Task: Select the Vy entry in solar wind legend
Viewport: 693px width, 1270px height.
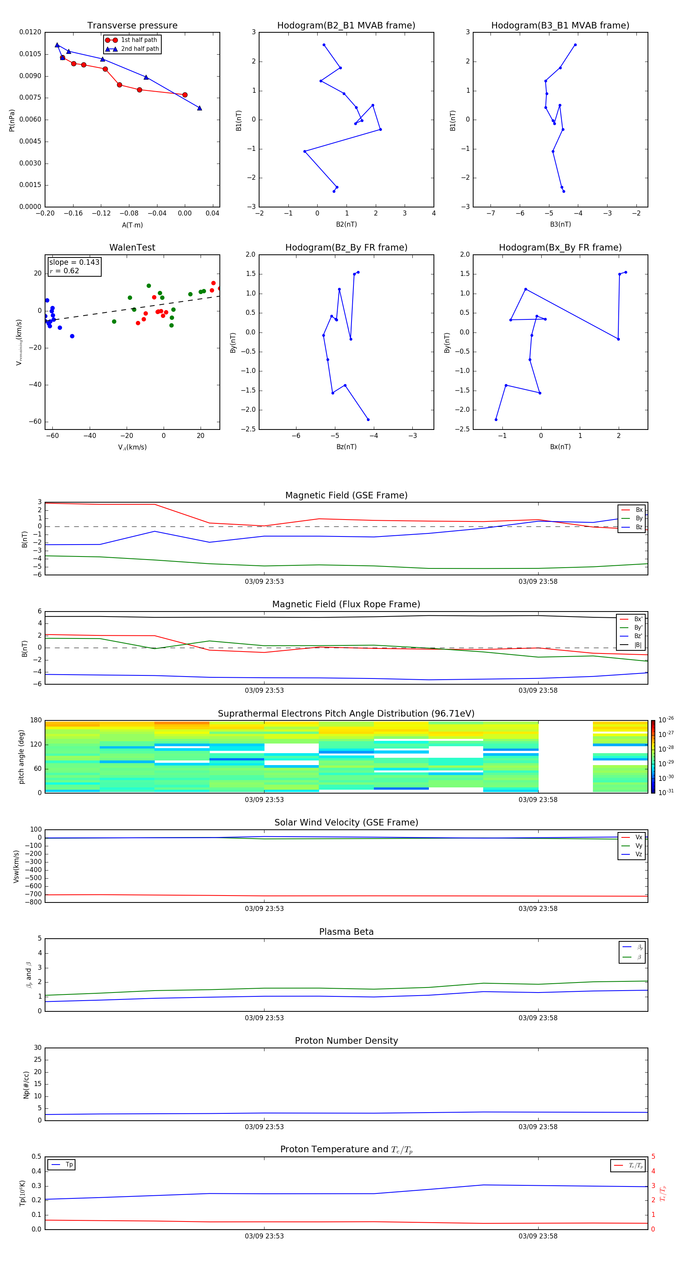Action: pos(632,846)
